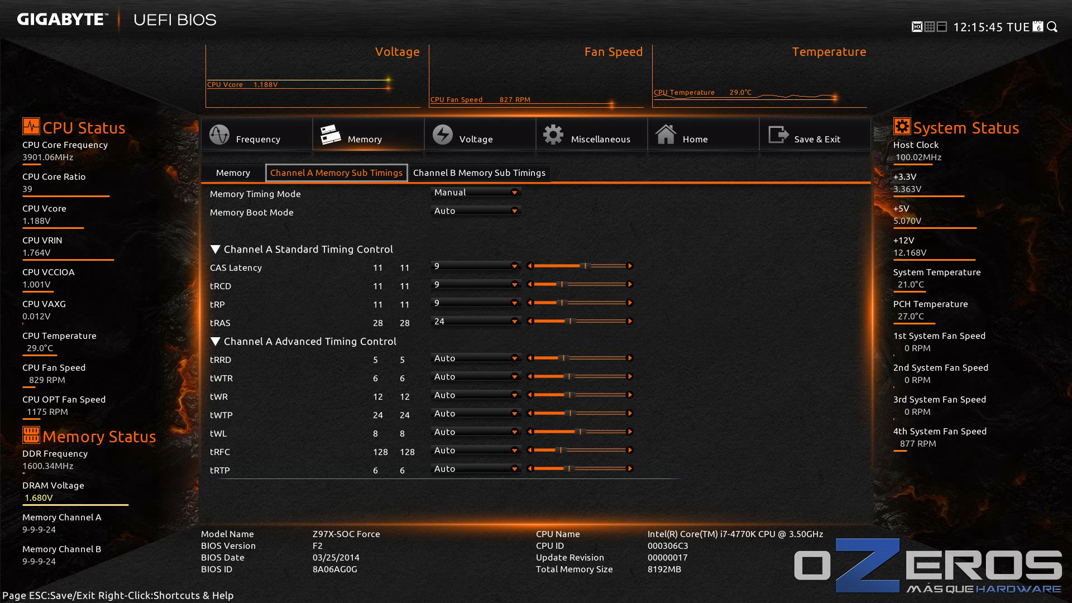Increase tWTP using its right slider arrow

coord(630,414)
